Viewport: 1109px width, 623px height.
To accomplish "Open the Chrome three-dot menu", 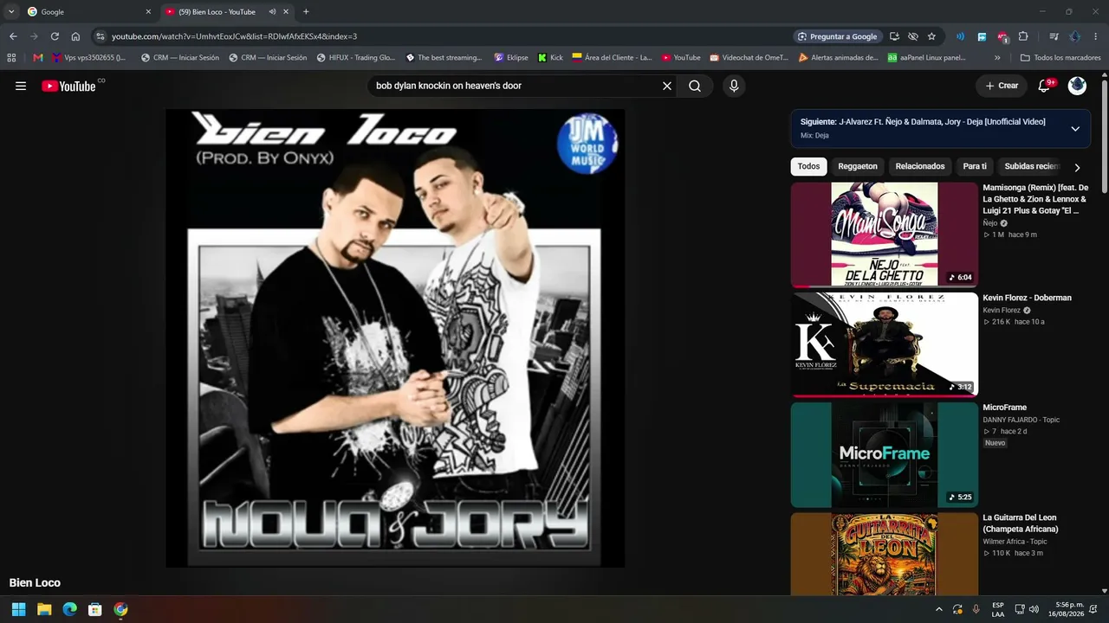I will 1096,36.
